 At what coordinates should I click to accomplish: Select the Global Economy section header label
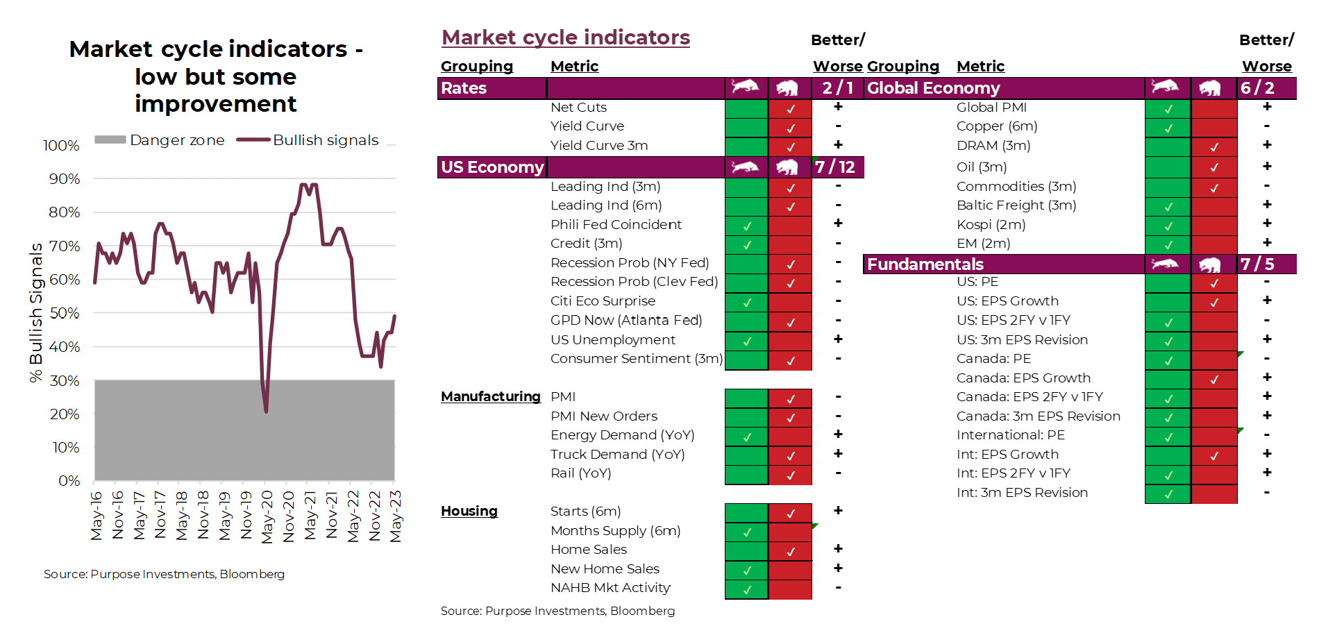[x=934, y=88]
